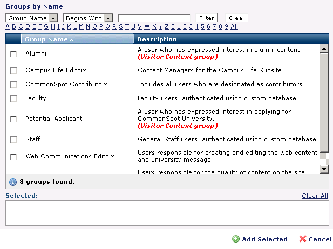
Task: Open the Group Name field dropdown
Action: (53, 18)
